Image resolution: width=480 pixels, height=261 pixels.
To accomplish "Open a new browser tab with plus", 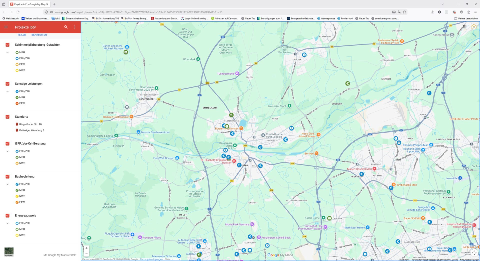I will coord(54,4).
